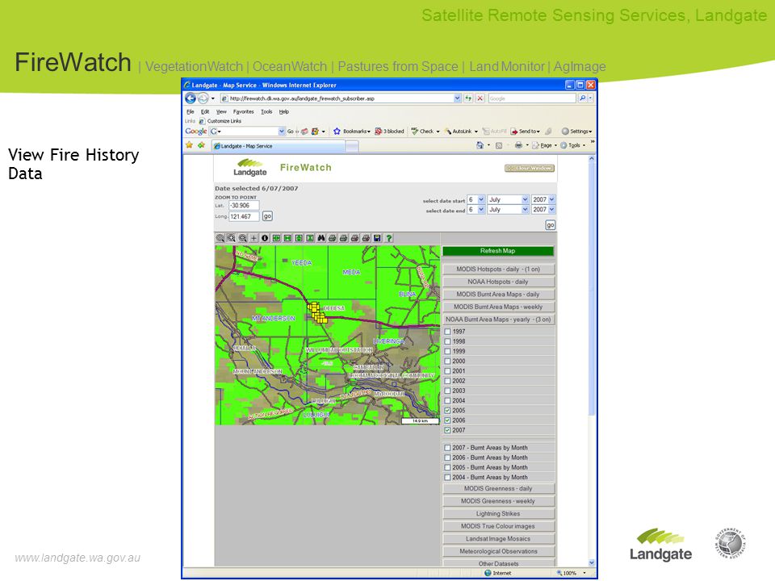Click the Lightning Strikes button
Screen dimensions: 775x581
point(498,514)
